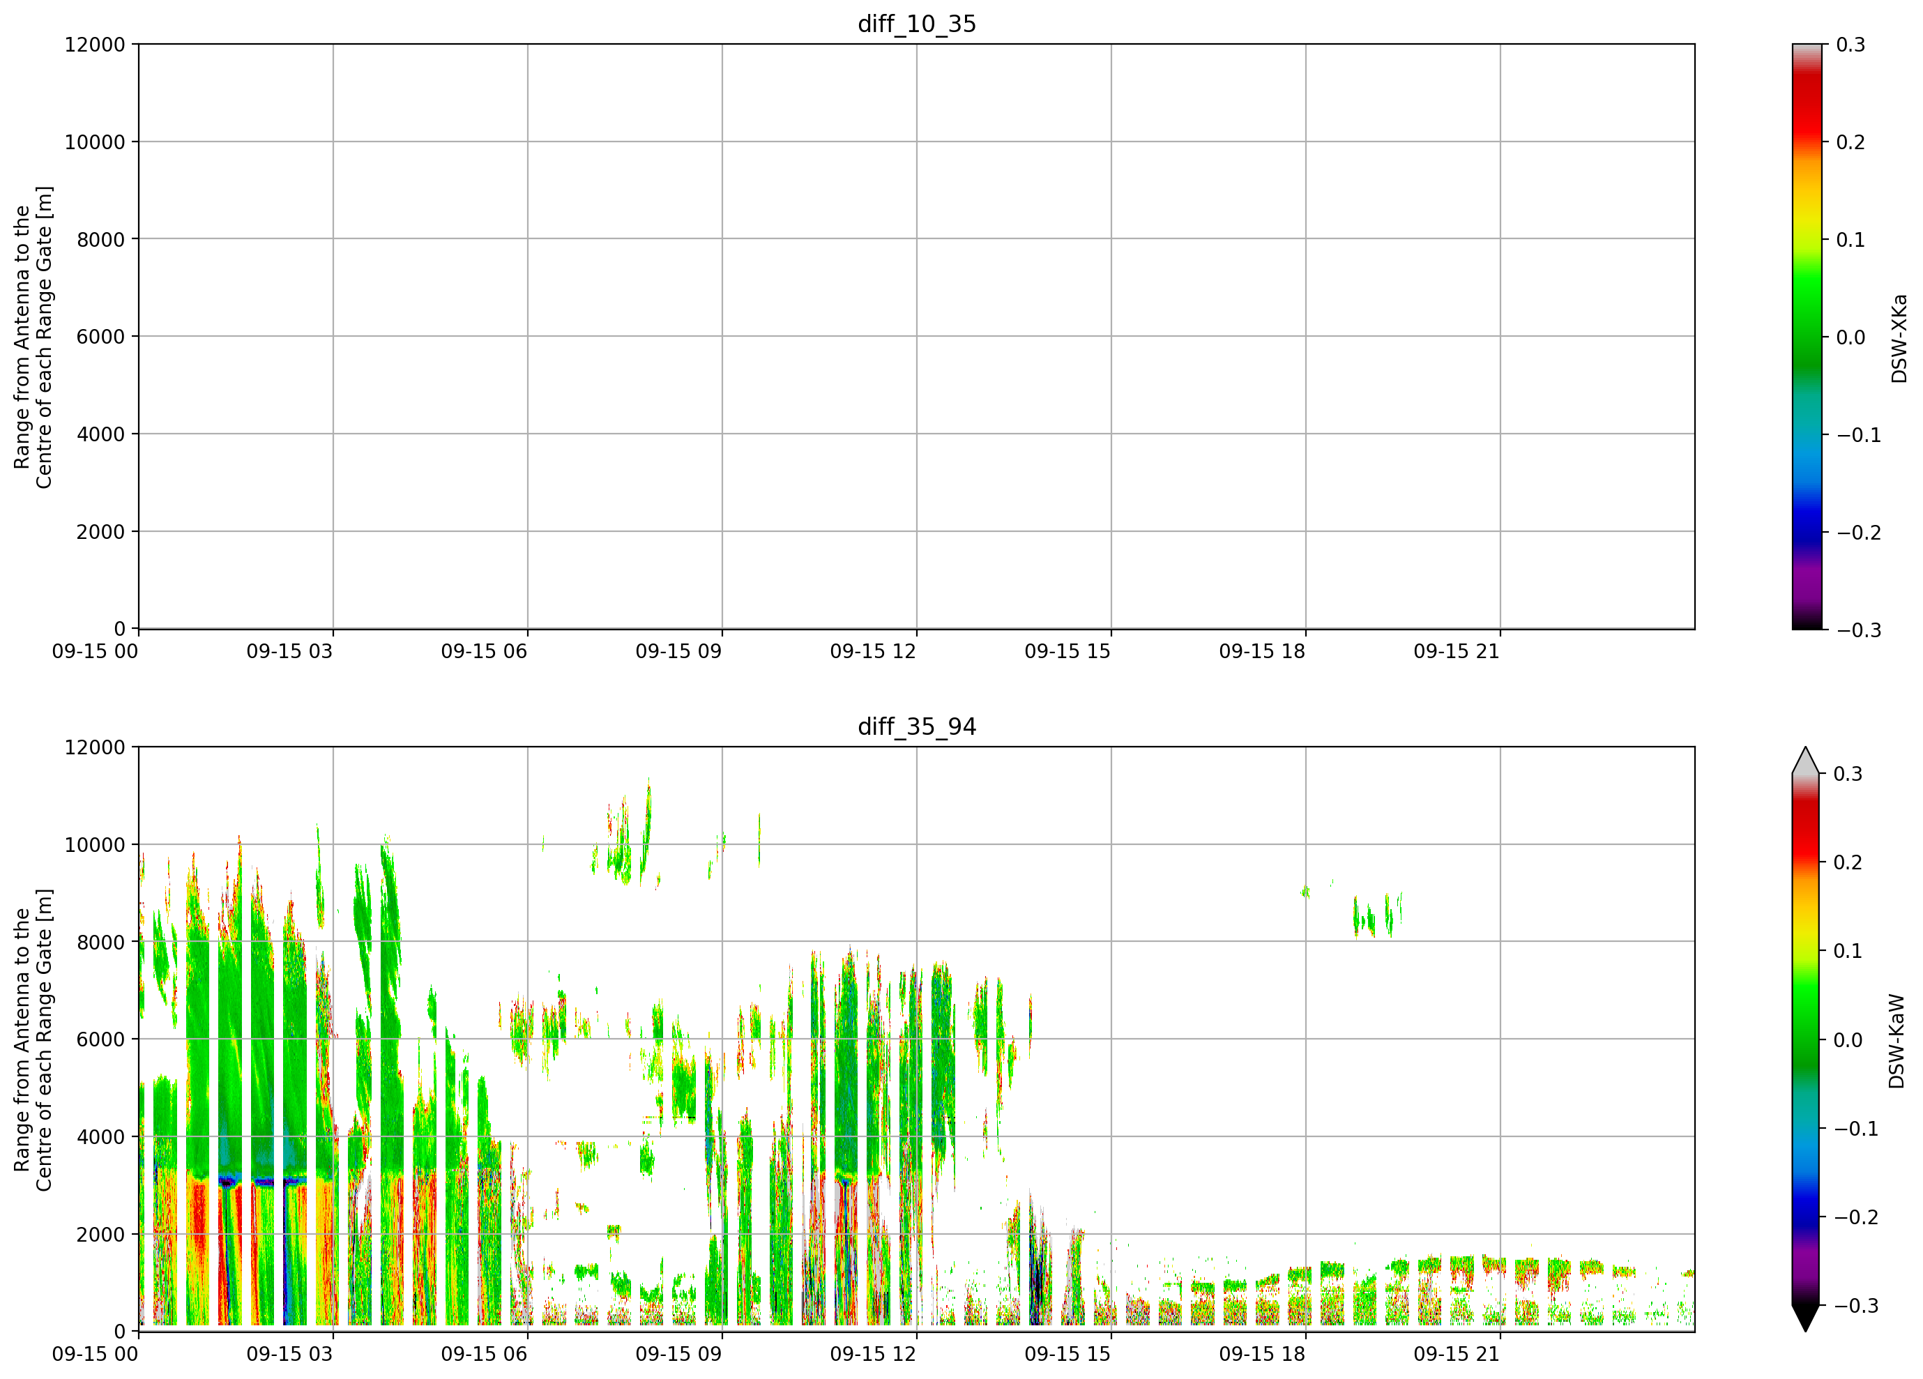Click the 09-15 18 label under the diff_10_35 plot
This screenshot has width=1923, height=1379.
[x=1263, y=651]
